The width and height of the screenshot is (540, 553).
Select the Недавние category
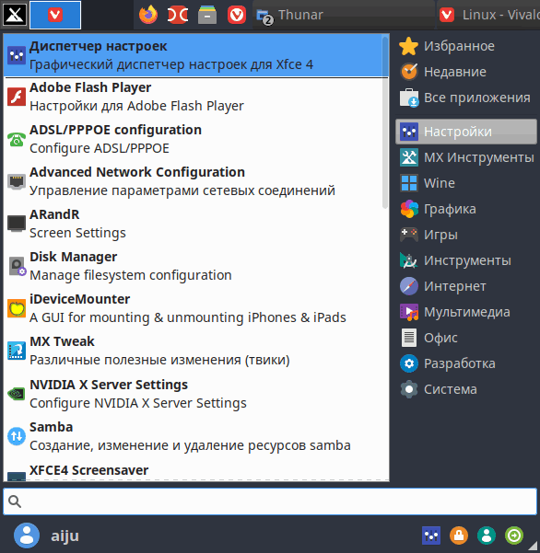tap(466, 72)
